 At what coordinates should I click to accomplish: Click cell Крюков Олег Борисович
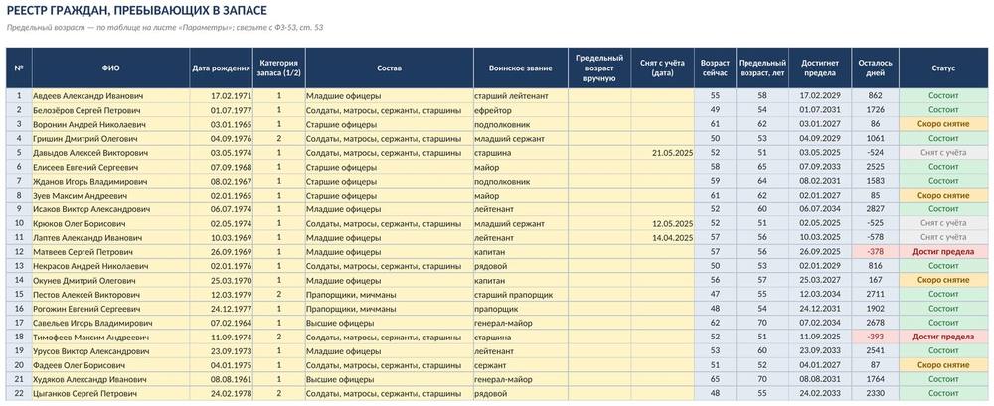point(110,223)
